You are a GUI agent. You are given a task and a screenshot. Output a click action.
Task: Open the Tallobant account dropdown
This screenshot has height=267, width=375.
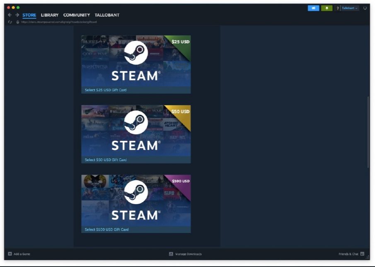tap(348, 8)
